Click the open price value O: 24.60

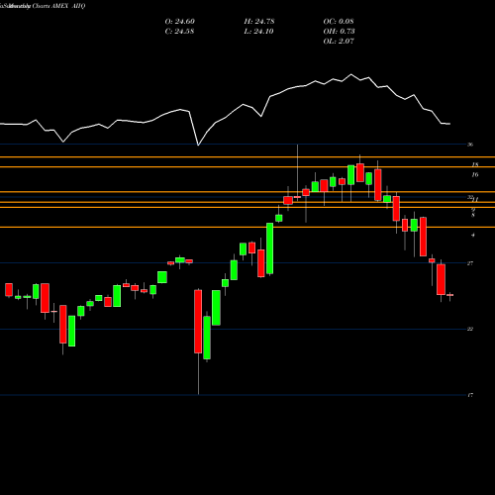pos(180,22)
